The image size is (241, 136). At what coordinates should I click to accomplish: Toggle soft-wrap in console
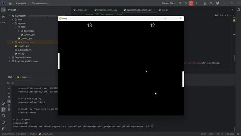point(9,97)
